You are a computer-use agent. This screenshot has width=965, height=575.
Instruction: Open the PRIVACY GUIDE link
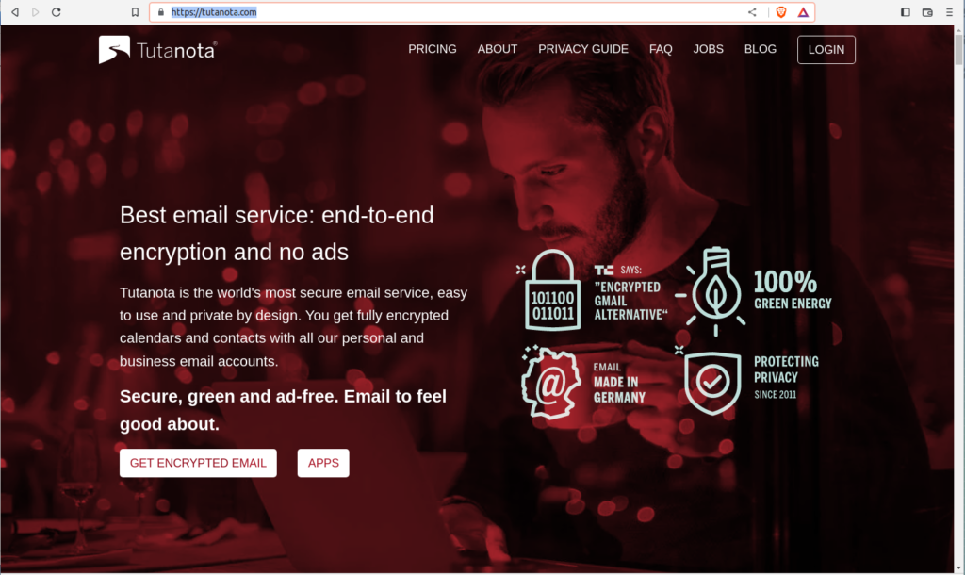pyautogui.click(x=582, y=49)
